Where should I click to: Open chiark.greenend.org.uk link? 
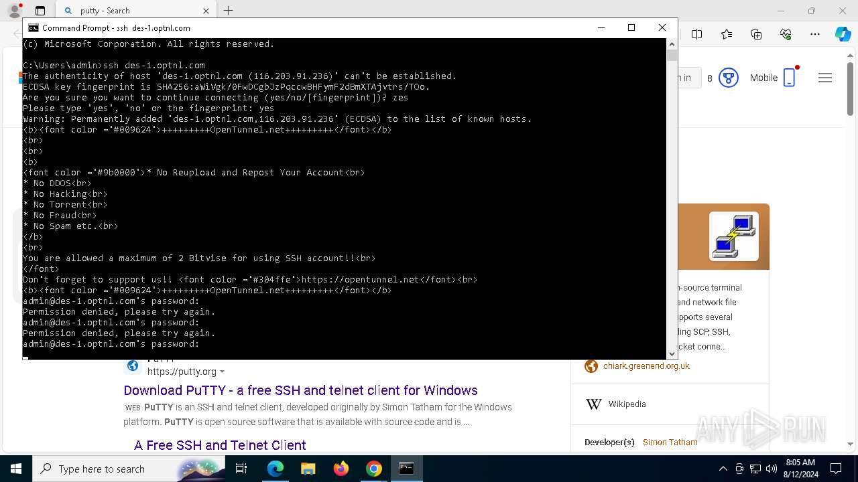tap(646, 366)
